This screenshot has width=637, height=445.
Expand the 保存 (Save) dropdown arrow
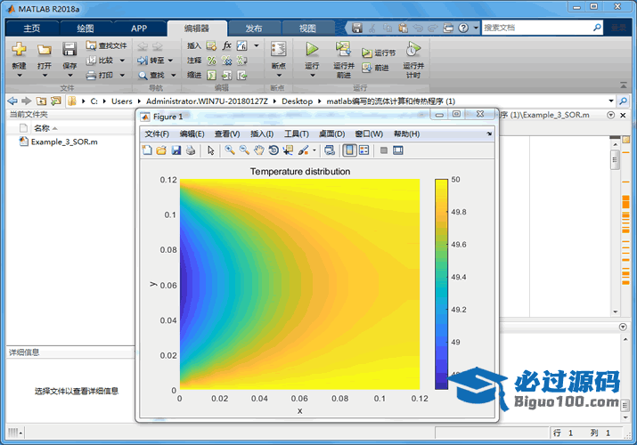[69, 76]
